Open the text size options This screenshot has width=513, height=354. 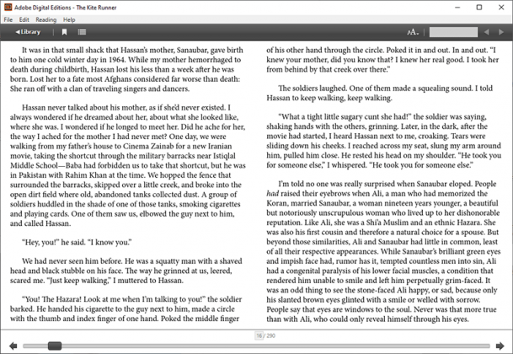click(413, 32)
